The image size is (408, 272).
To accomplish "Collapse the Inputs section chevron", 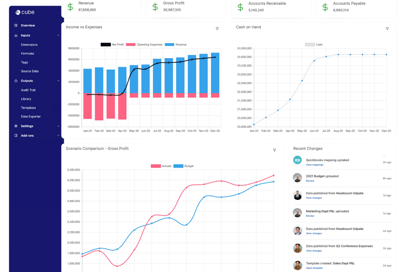I will coord(58,35).
